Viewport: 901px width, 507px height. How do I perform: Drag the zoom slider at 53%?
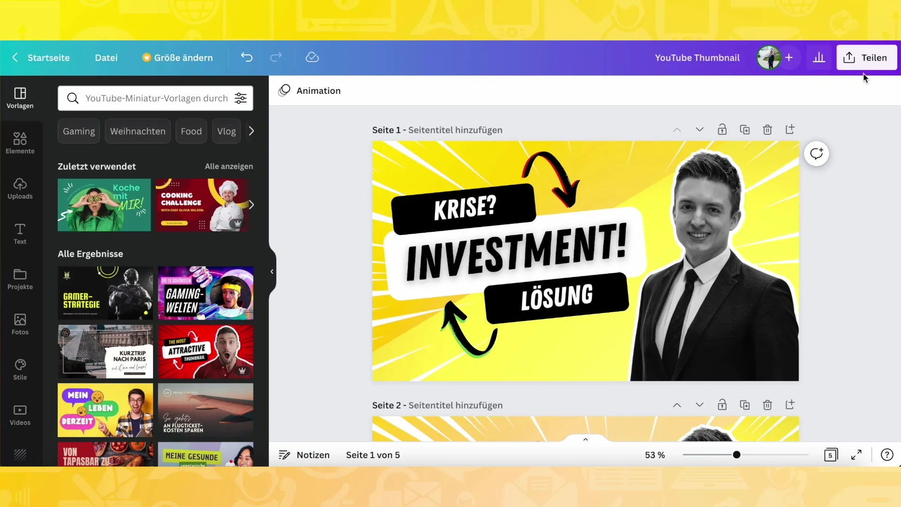coord(736,455)
